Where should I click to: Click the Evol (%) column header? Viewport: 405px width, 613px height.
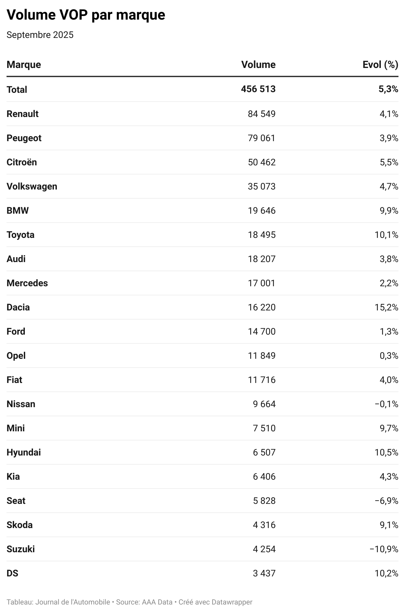click(x=380, y=65)
